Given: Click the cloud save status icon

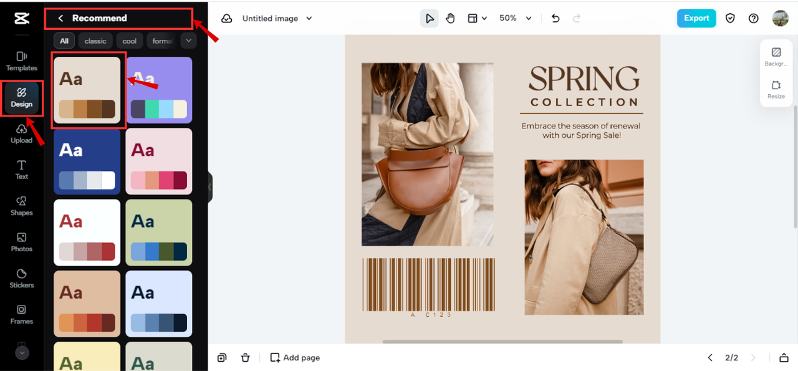Looking at the screenshot, I should (227, 19).
